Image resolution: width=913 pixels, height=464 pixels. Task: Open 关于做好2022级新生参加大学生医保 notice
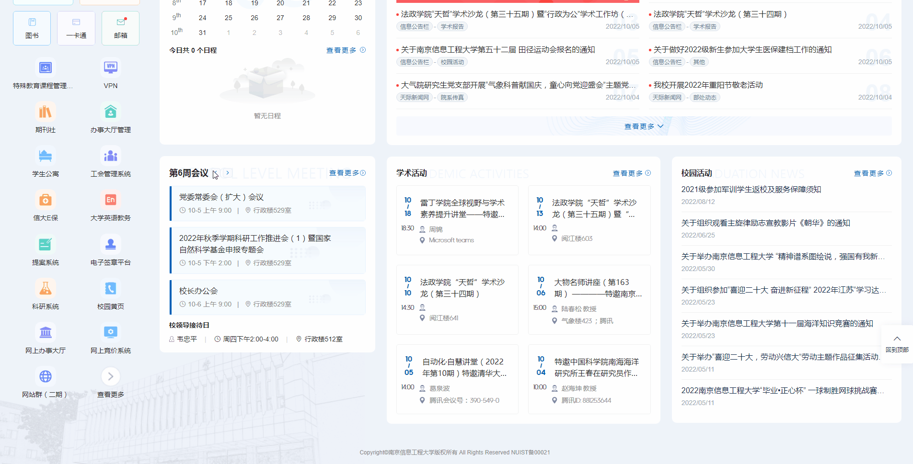[742, 50]
